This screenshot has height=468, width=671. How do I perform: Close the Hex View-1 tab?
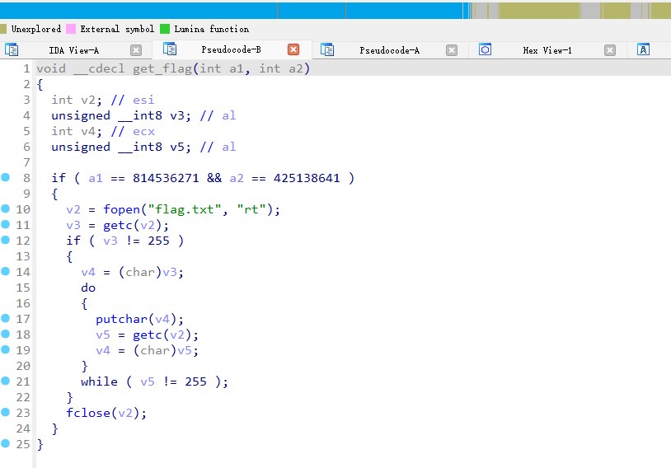[x=610, y=50]
